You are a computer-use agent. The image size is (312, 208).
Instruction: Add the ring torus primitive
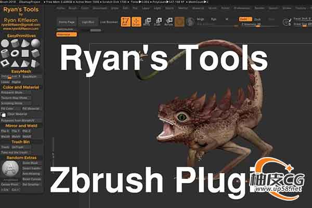point(15,53)
